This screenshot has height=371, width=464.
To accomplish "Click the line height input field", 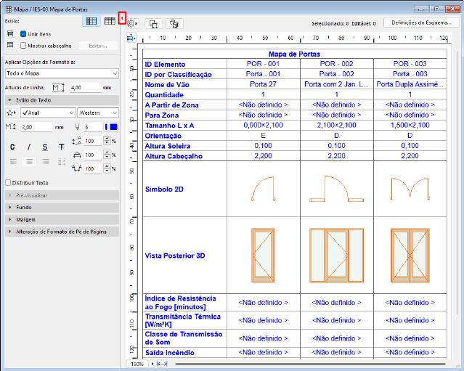I will [84, 87].
